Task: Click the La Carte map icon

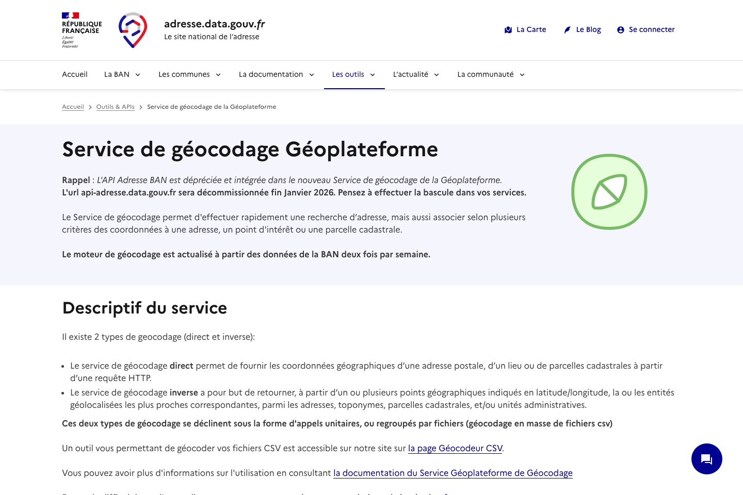Action: (508, 29)
